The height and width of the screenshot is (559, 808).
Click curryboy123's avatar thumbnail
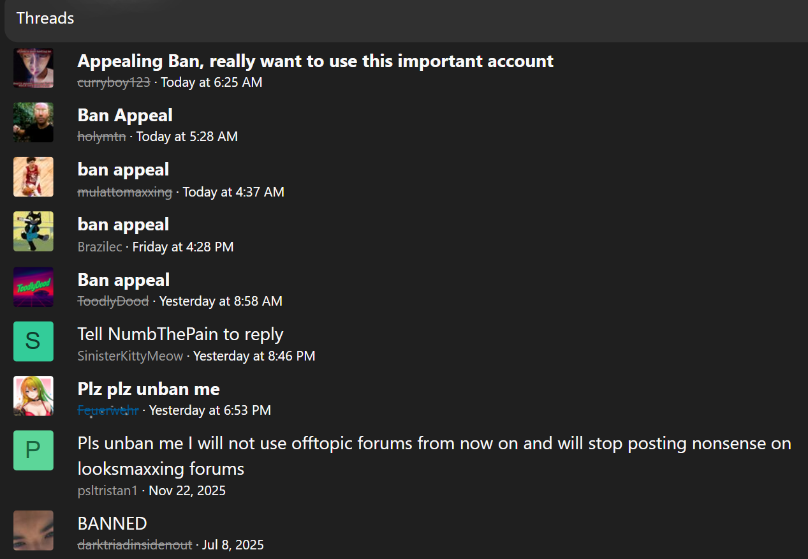point(33,68)
